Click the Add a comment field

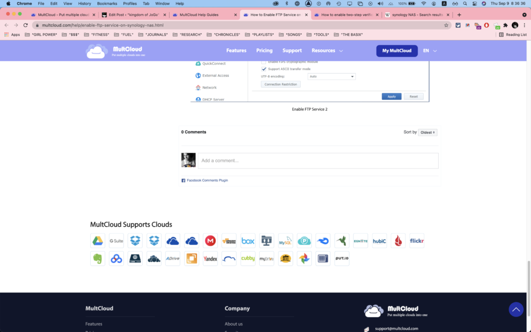tap(318, 161)
